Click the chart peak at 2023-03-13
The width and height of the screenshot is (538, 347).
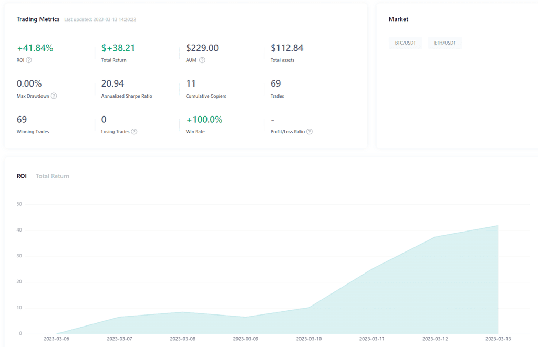click(x=498, y=226)
